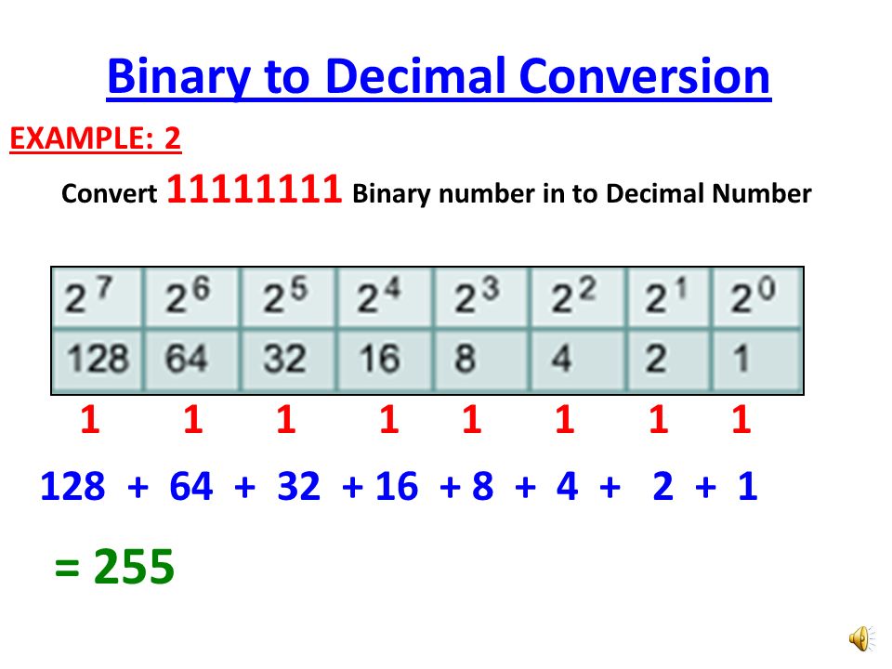Viewport: 892px width, 669px height.
Task: Select the 2^3 table header cell
Action: pos(480,297)
